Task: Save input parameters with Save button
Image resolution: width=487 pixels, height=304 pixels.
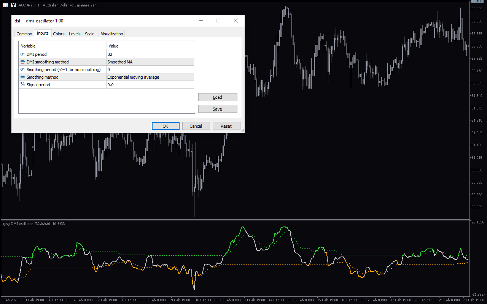Action: (218, 109)
